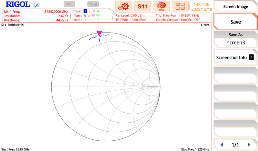Click the time 14:04:46 display
This screenshot has width=258, height=151.
(201, 5)
